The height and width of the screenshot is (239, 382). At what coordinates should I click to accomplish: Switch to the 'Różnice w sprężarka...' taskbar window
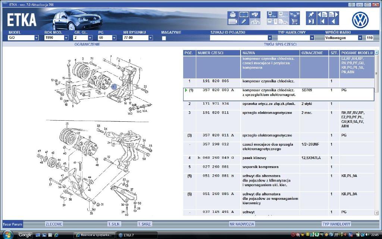point(94,235)
